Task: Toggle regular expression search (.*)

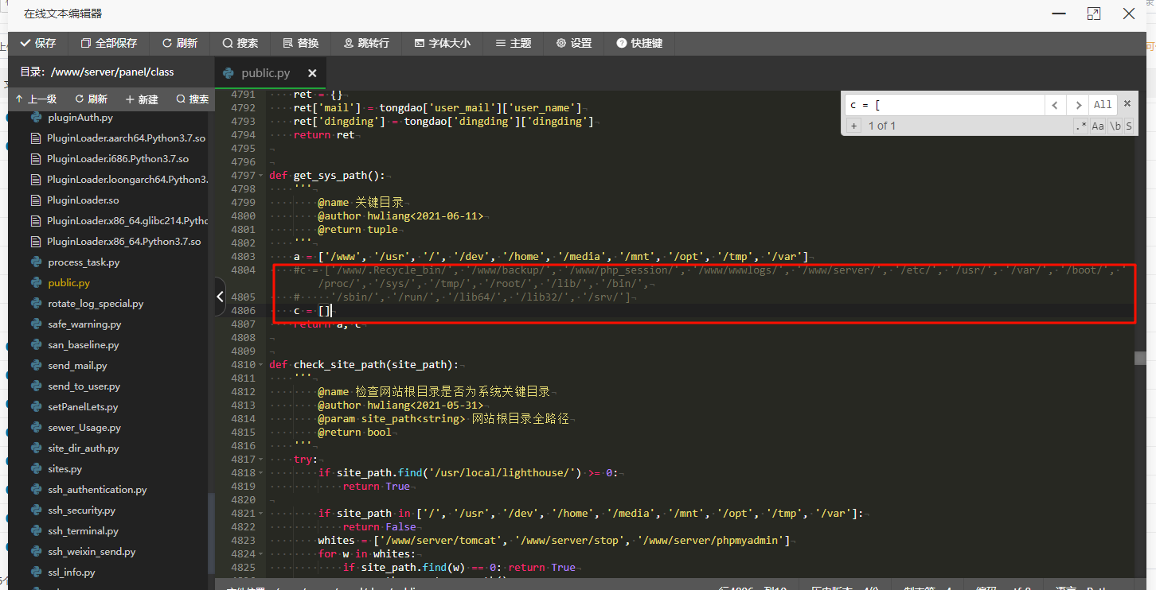Action: click(x=1080, y=126)
